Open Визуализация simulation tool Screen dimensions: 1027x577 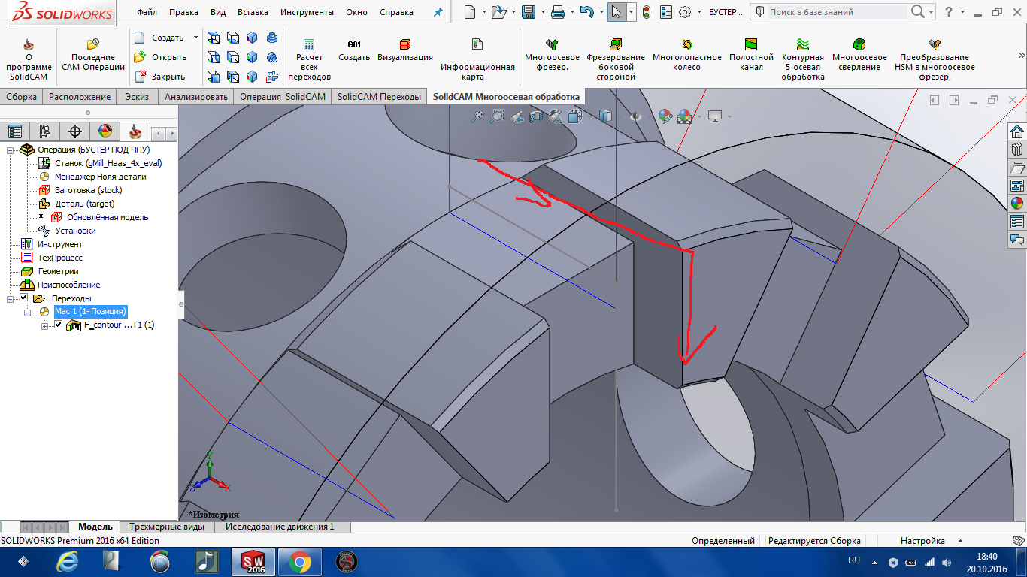coord(405,50)
